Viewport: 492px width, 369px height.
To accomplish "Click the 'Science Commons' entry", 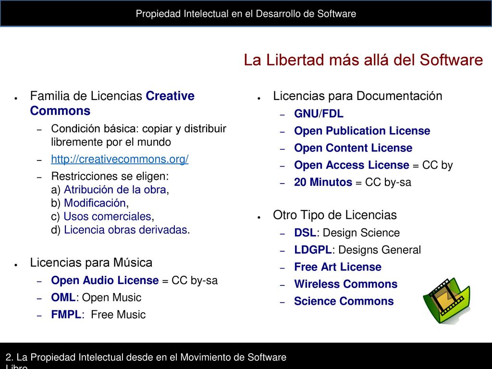I will (344, 301).
